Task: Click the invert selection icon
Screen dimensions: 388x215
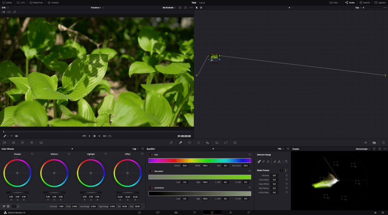Action: (286, 161)
